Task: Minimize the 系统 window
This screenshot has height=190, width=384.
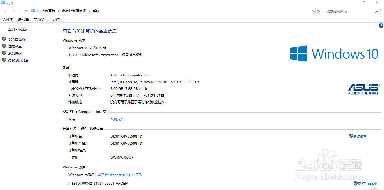Action: [x=351, y=3]
